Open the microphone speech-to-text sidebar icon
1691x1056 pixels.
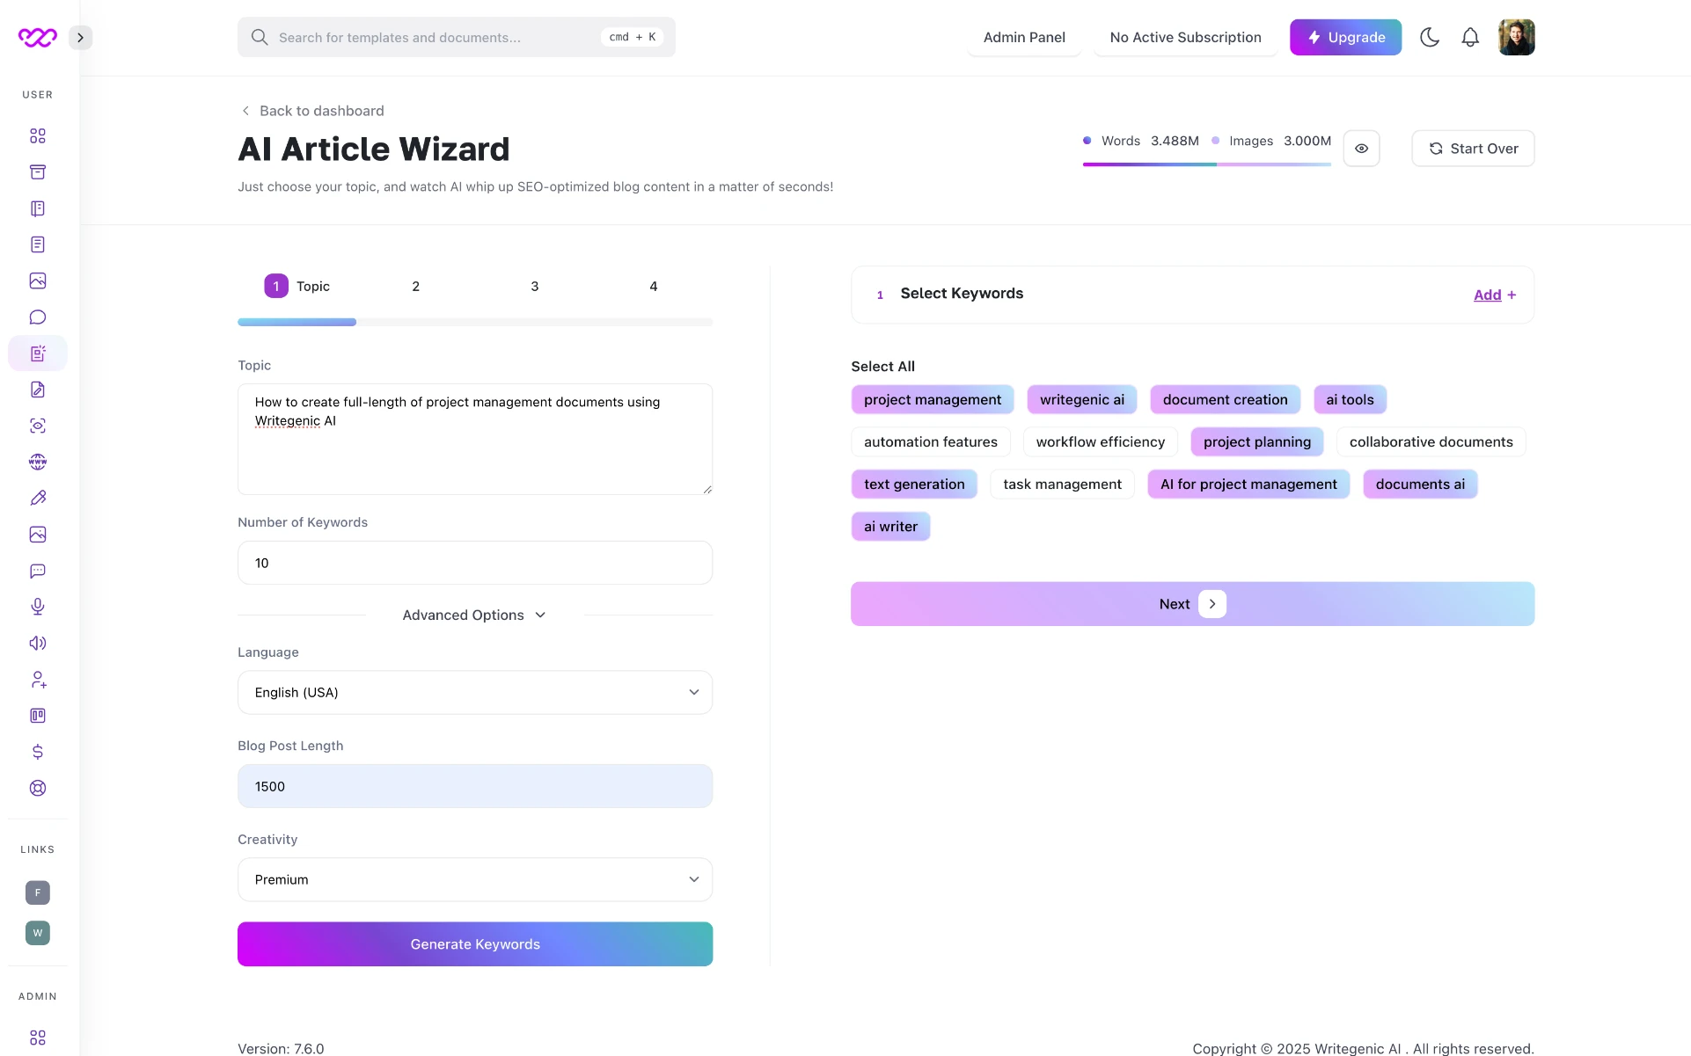pyautogui.click(x=38, y=607)
